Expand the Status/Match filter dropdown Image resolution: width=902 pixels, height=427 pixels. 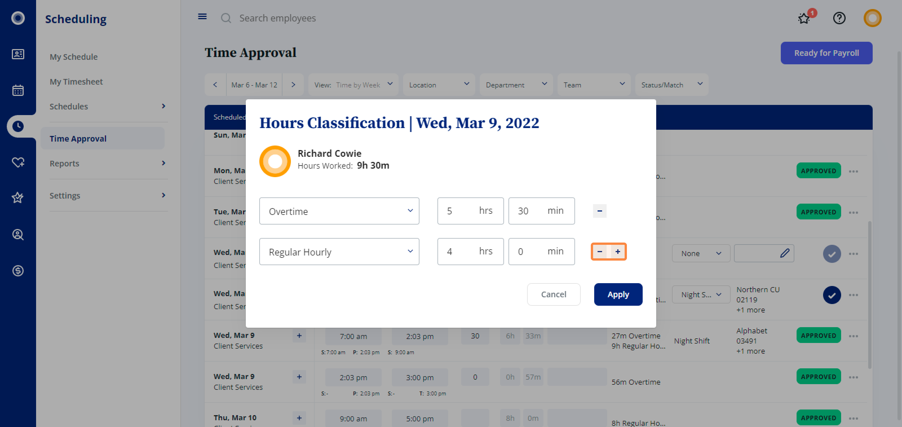(x=672, y=84)
